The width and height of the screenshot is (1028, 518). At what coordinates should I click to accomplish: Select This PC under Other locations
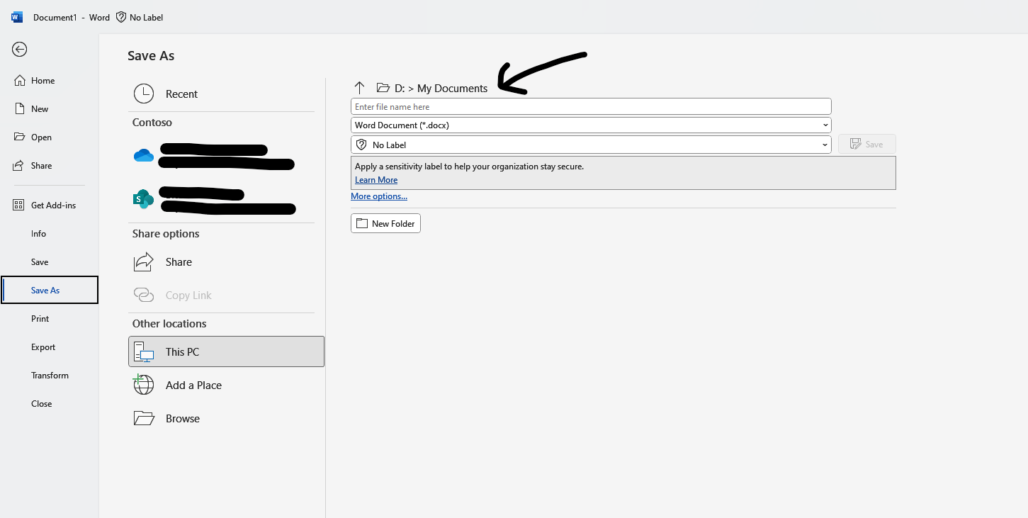(181, 351)
